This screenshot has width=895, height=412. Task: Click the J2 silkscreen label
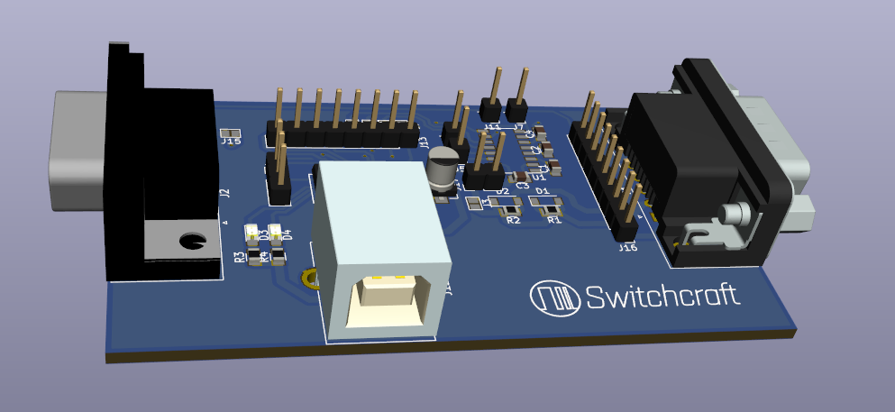tap(225, 194)
